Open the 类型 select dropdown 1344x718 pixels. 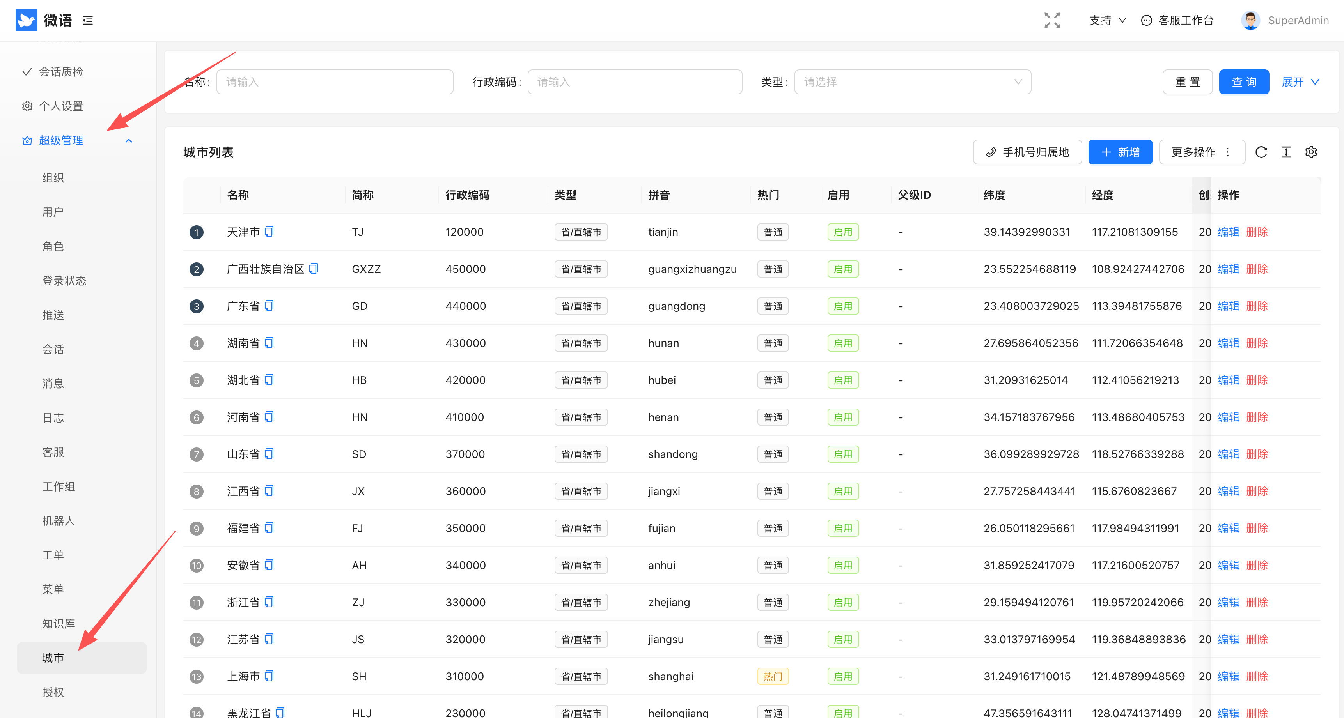pos(912,82)
